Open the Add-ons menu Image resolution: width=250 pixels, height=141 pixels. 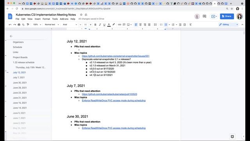coord(64,19)
